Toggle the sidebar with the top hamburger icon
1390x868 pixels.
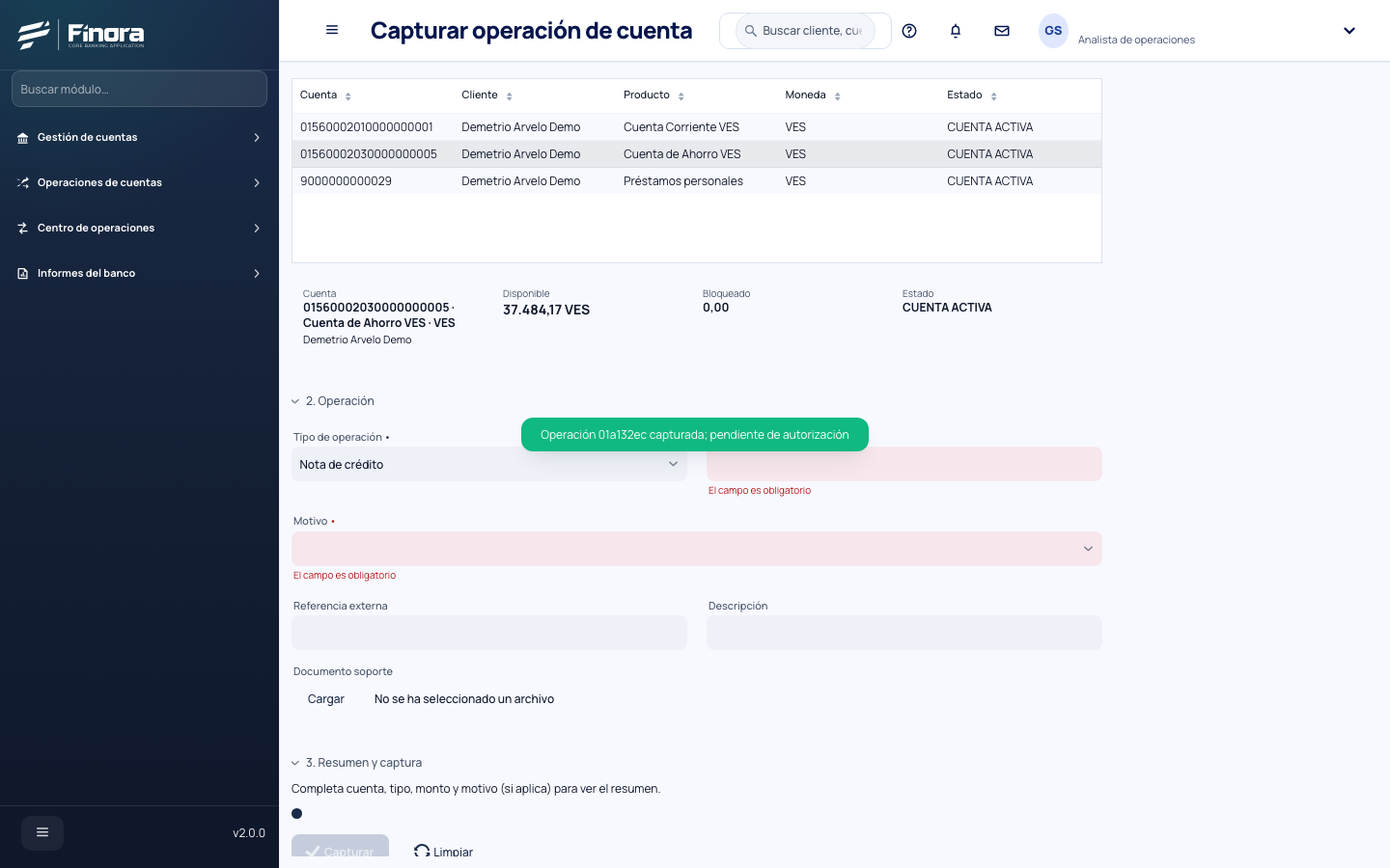332,30
